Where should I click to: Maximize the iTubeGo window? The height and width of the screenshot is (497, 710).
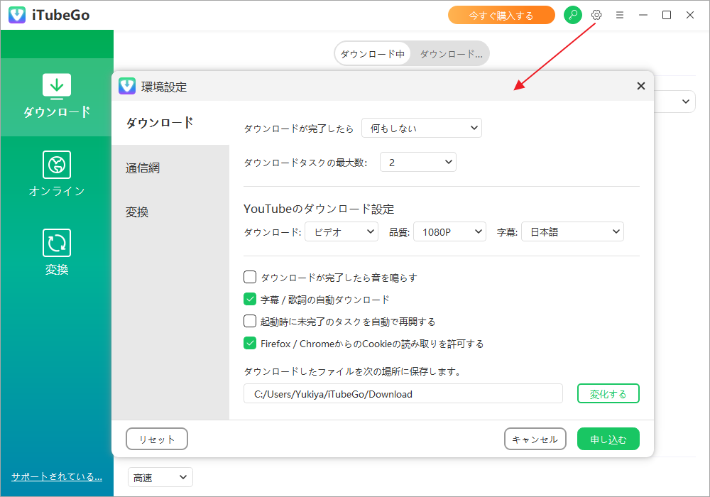pos(667,15)
